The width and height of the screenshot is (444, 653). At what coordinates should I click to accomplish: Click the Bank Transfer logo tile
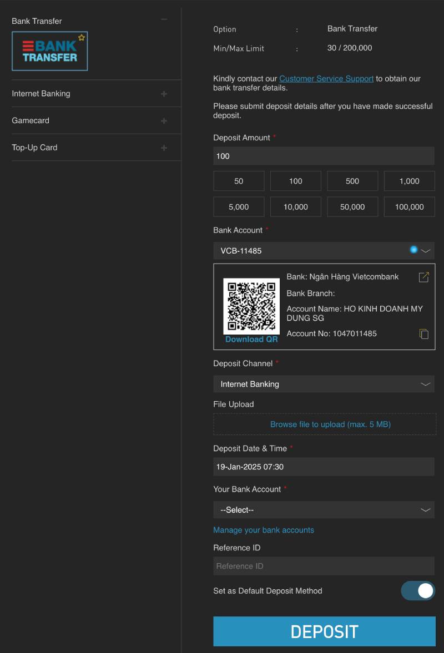(x=50, y=51)
